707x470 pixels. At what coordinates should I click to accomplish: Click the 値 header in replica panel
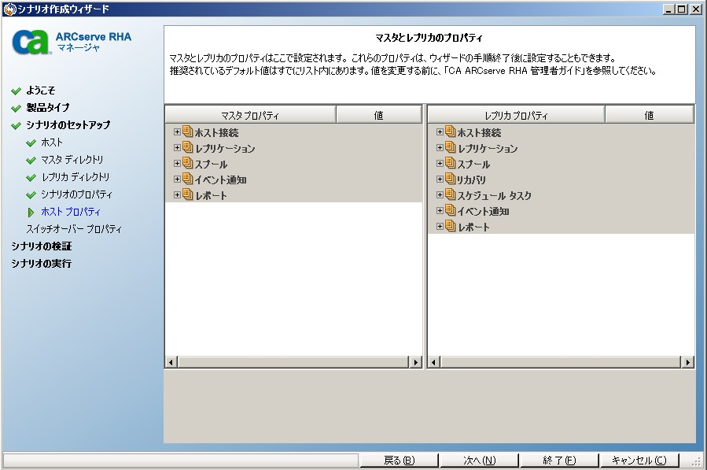pos(649,115)
